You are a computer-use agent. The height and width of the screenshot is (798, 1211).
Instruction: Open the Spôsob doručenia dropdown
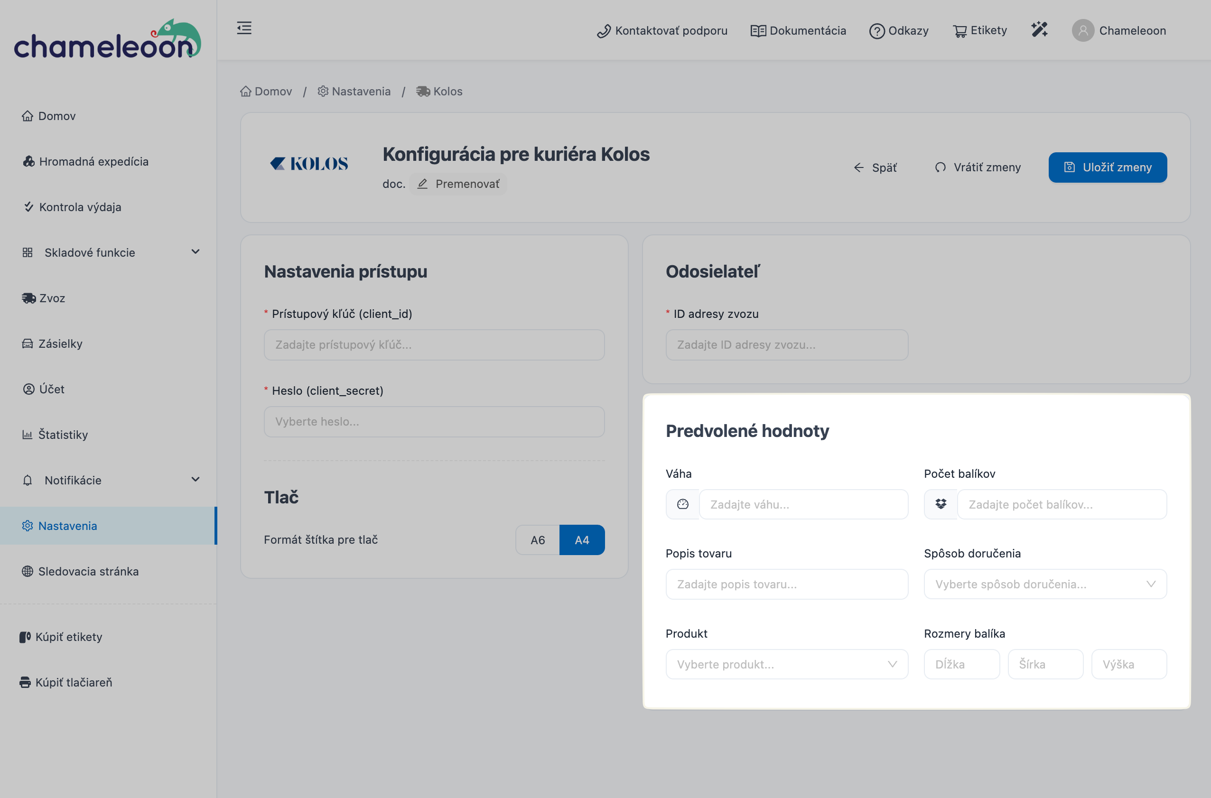tap(1045, 584)
